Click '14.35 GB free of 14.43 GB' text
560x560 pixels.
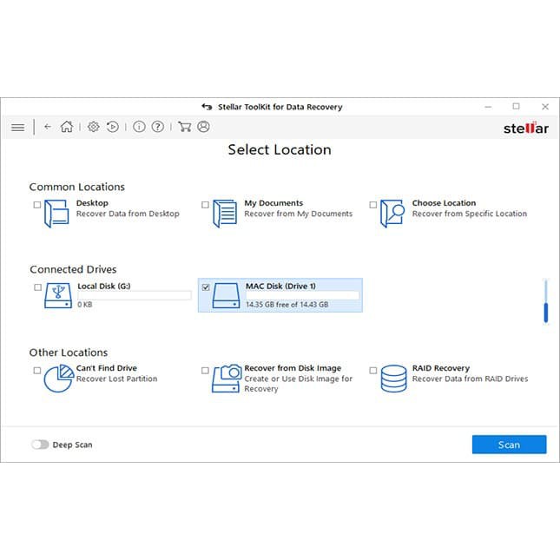[287, 305]
